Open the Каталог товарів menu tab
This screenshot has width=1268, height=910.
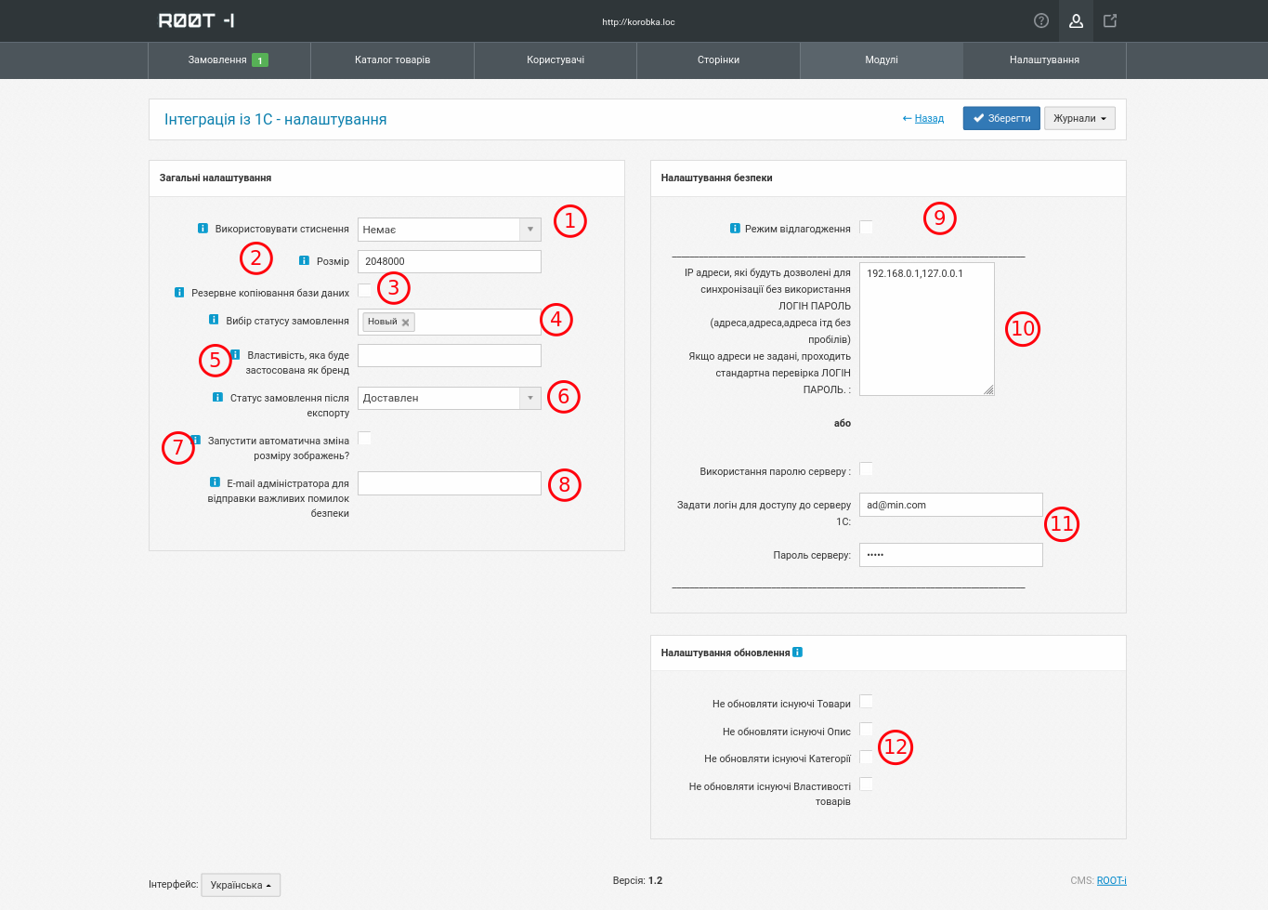pos(392,59)
